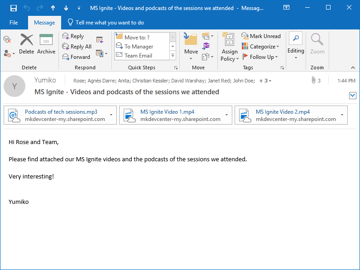This screenshot has width=360, height=270.
Task: Click recipient David Warshay
Action: (x=188, y=81)
